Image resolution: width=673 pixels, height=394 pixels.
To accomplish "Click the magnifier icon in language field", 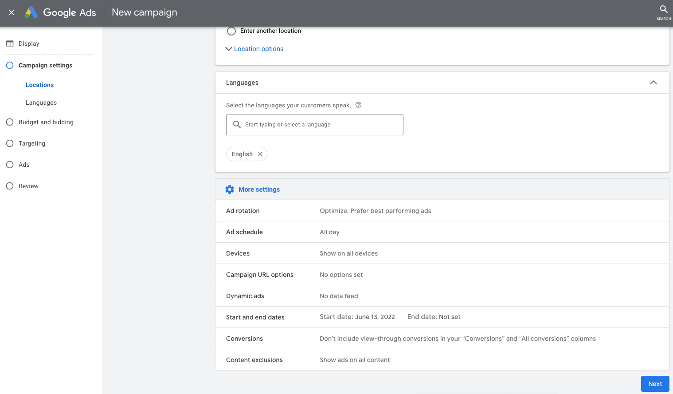I will coord(237,125).
